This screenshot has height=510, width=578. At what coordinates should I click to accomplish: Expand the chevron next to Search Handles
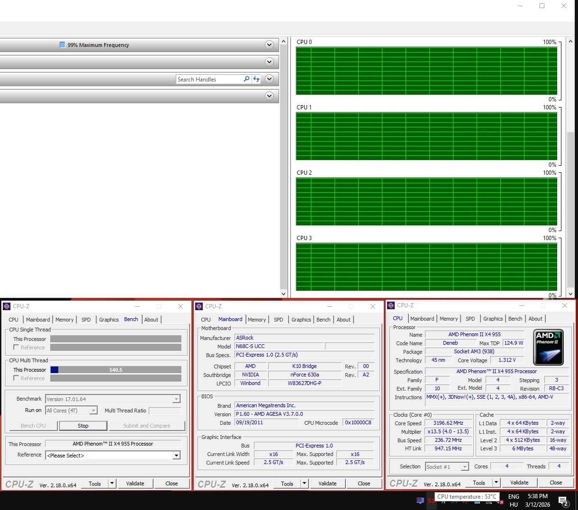[x=270, y=79]
